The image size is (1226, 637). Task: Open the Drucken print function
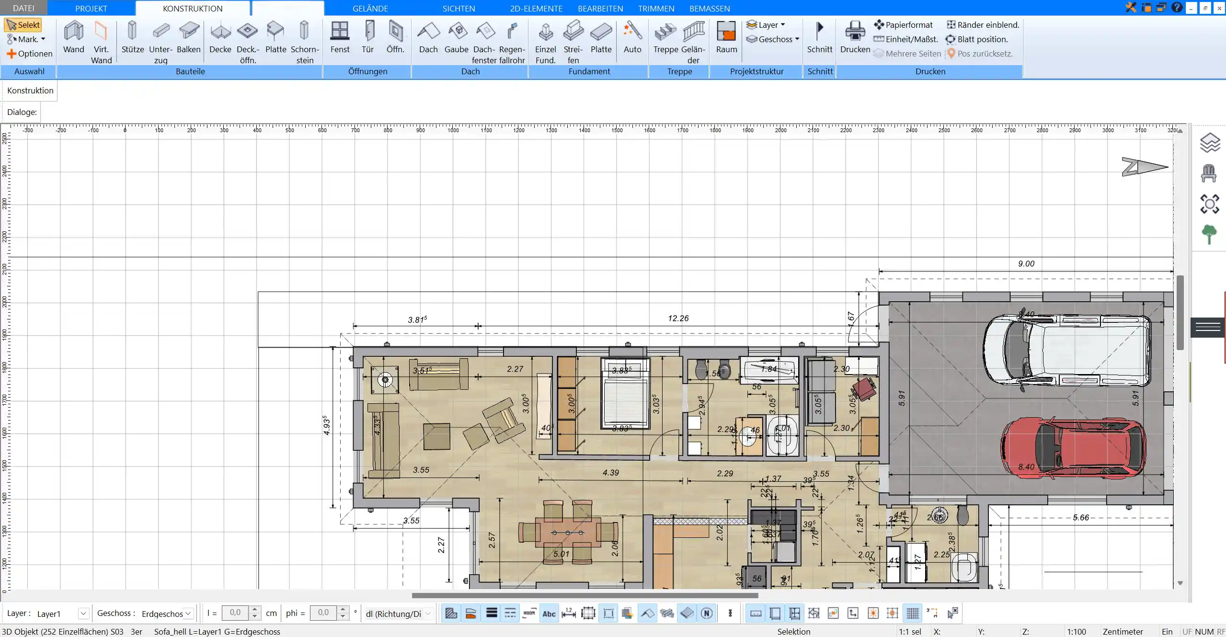(x=855, y=37)
